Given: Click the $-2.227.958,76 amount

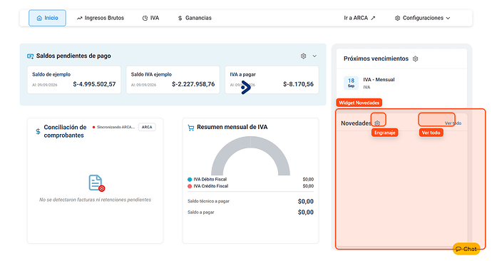Looking at the screenshot, I should pyautogui.click(x=193, y=84).
